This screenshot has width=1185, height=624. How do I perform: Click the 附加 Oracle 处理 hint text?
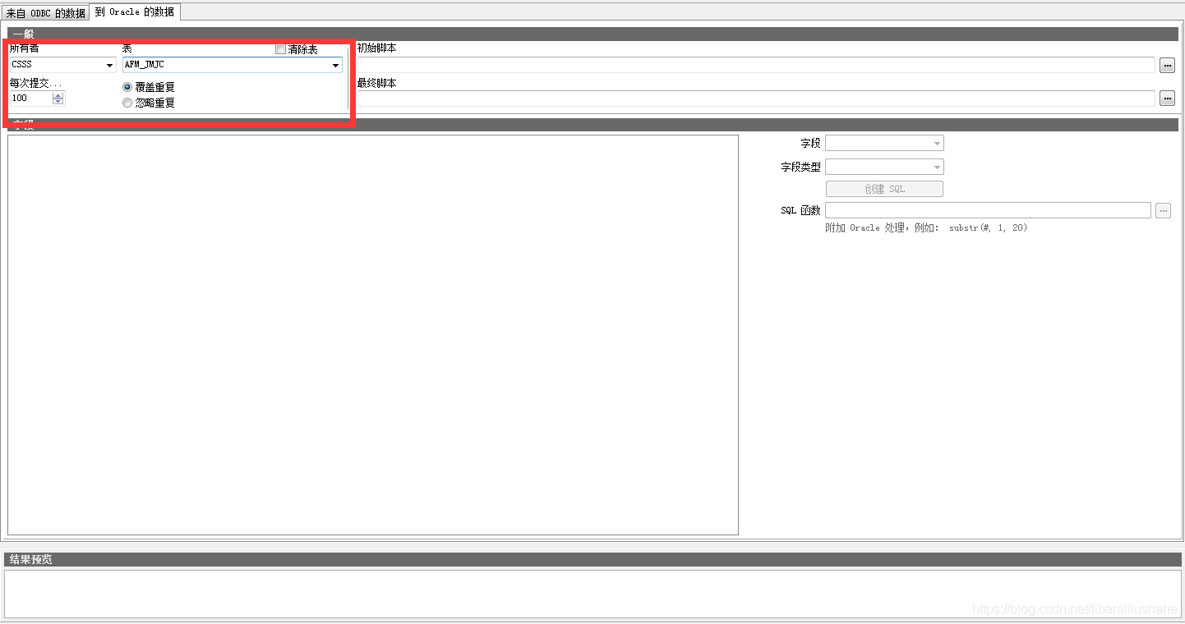pos(926,228)
